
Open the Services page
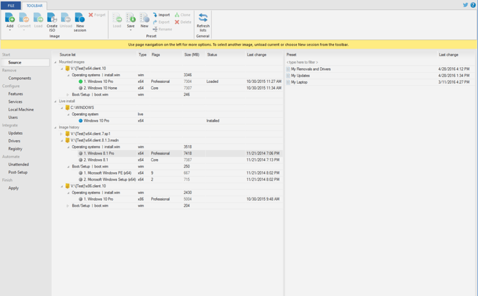15,102
